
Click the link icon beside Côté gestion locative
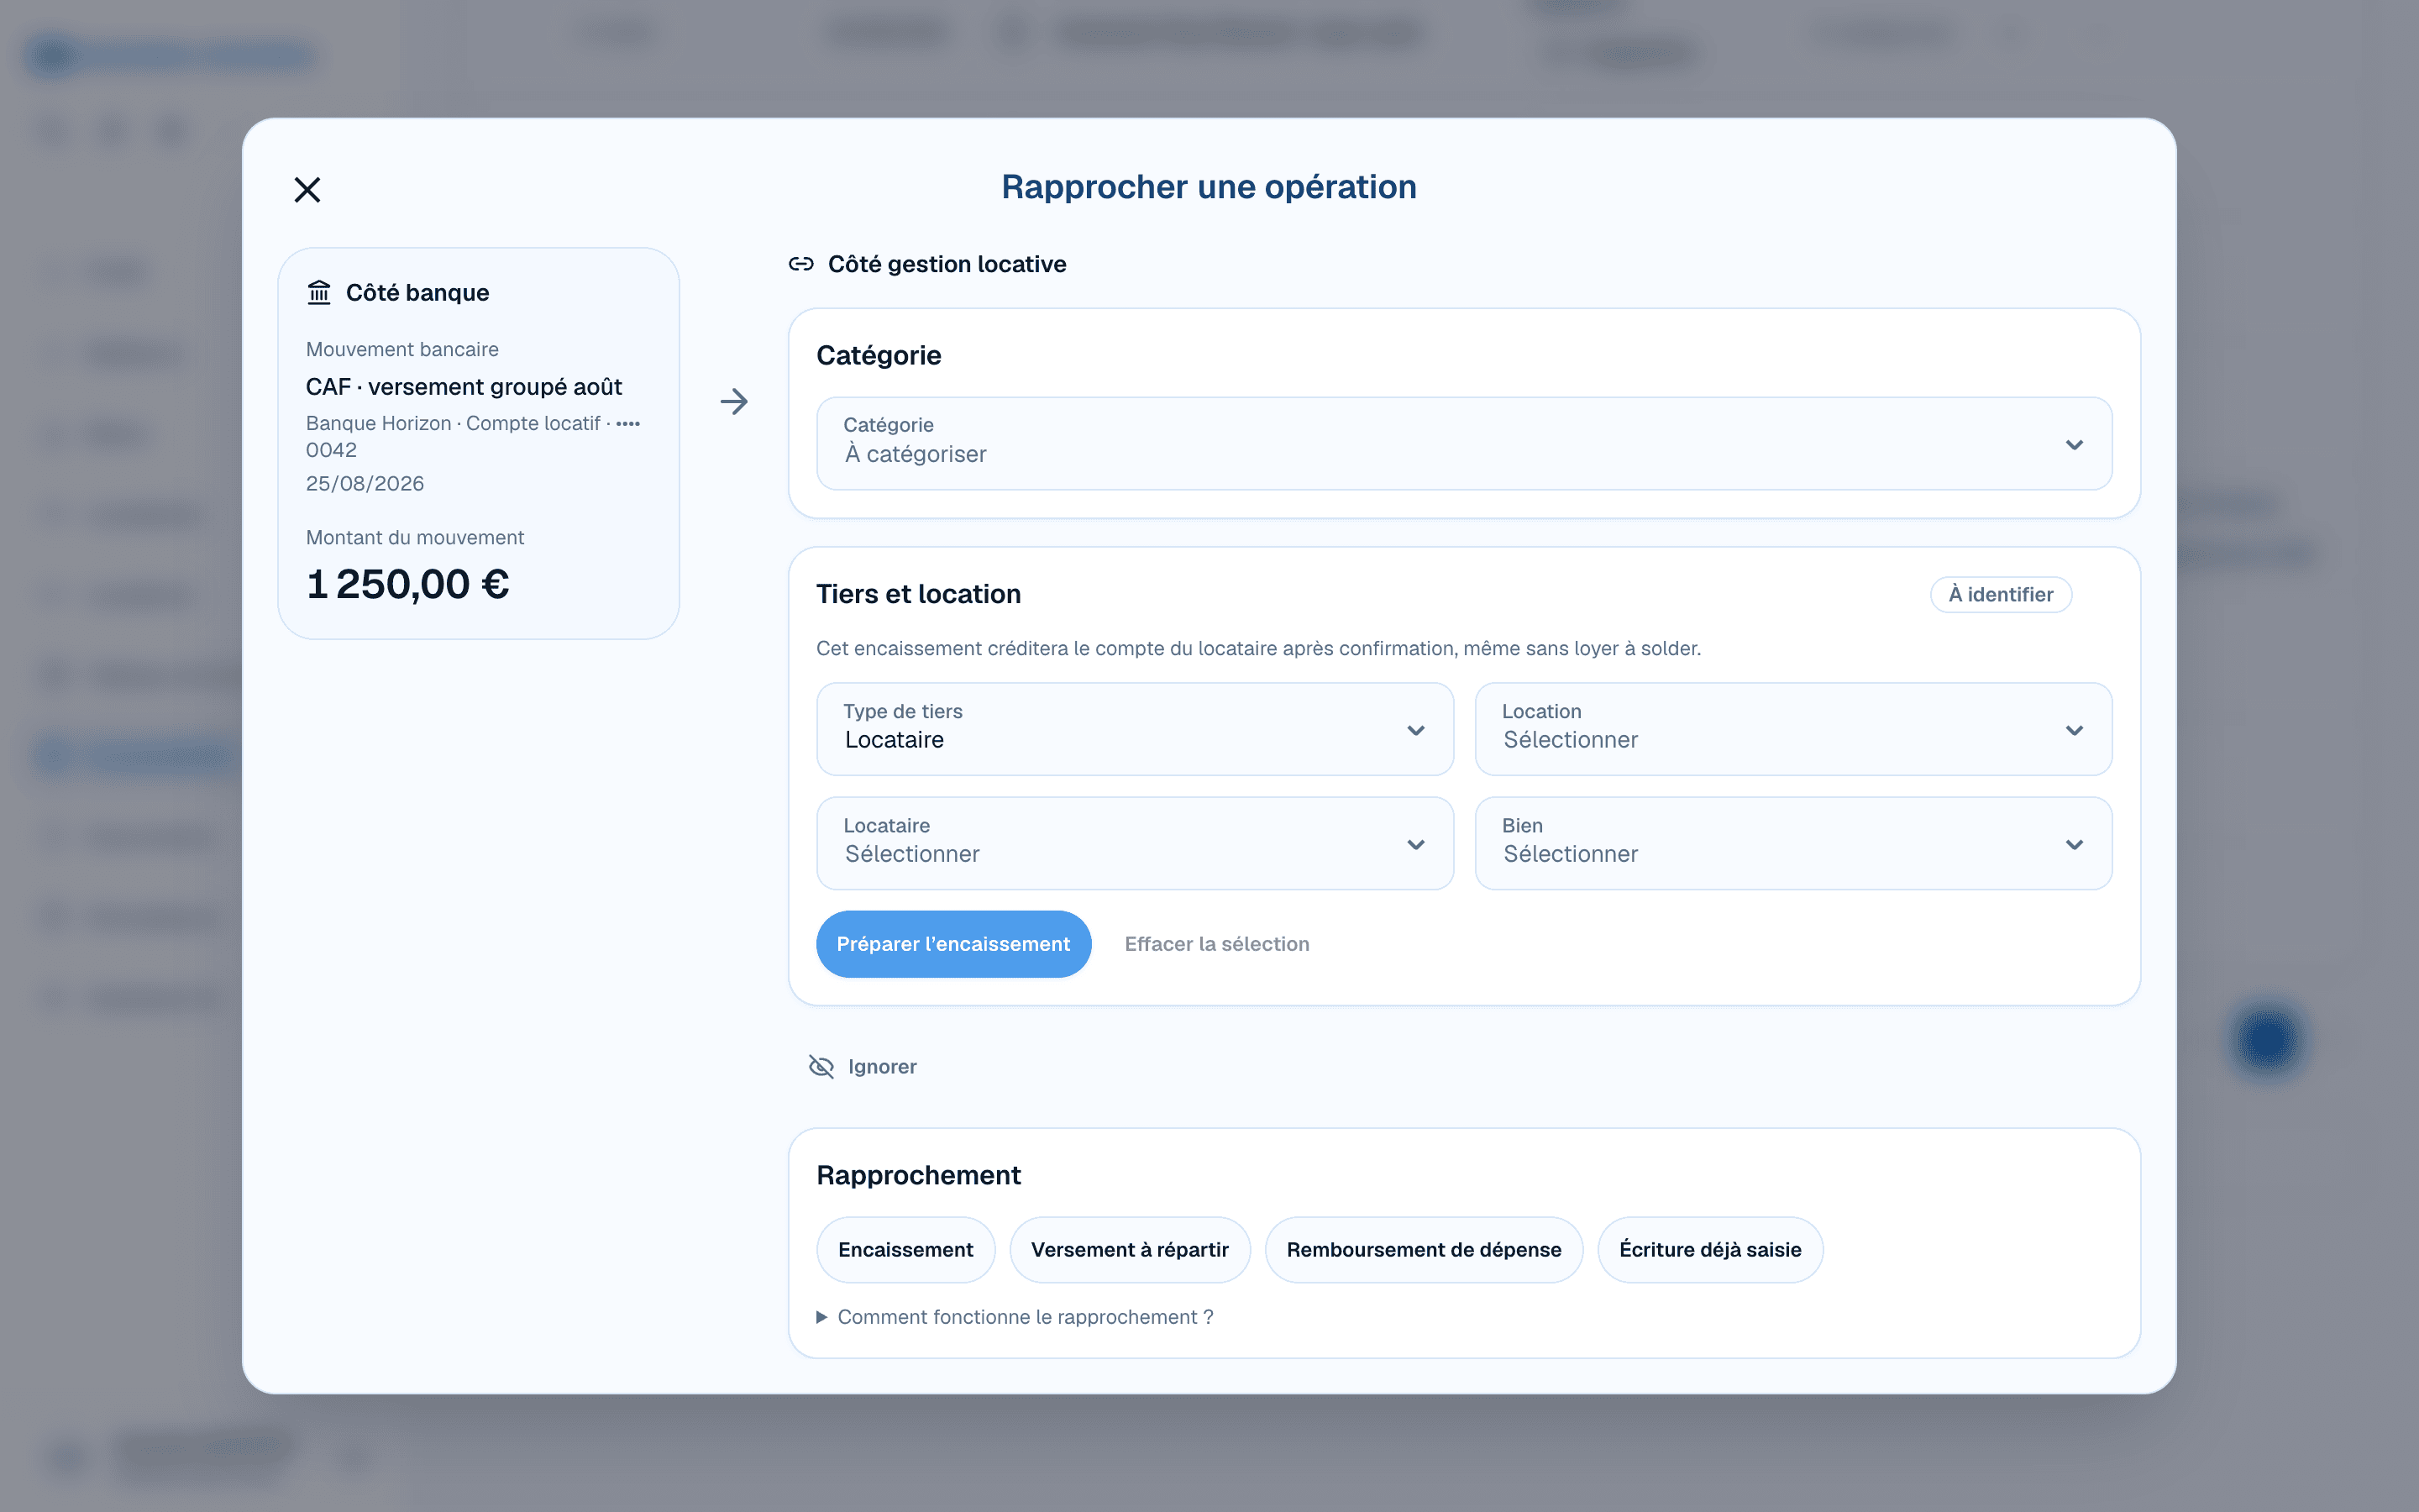[800, 264]
